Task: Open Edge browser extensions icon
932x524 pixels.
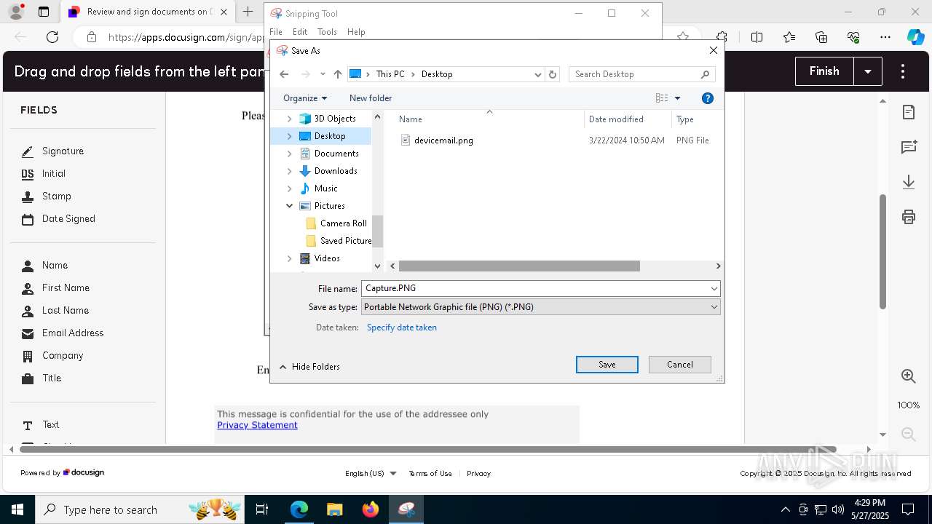Action: pos(722,37)
